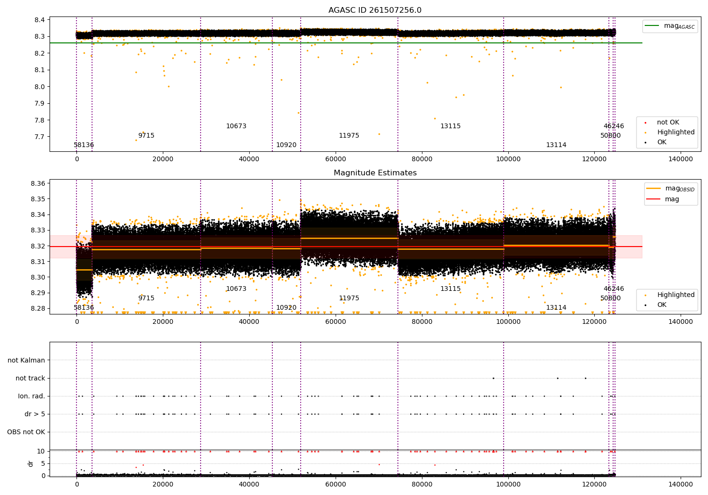Click the 10 tick on the dr axis
Viewport: 708px width, 495px height.
pyautogui.click(x=42, y=452)
